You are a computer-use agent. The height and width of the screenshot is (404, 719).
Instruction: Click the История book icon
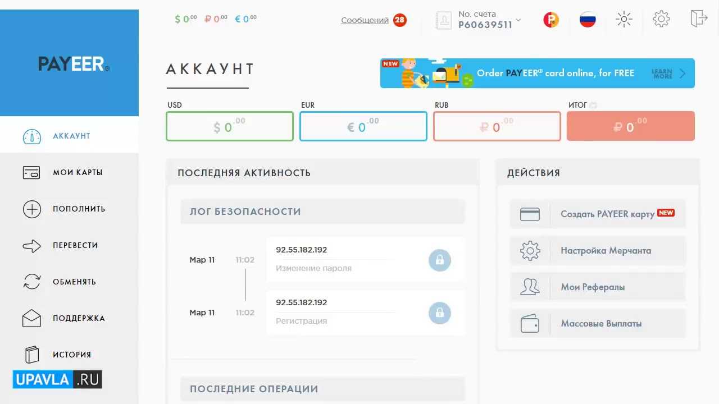tap(32, 355)
